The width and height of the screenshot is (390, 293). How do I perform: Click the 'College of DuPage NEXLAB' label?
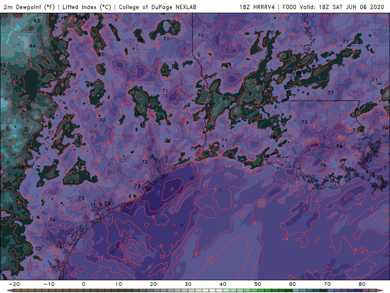157,7
